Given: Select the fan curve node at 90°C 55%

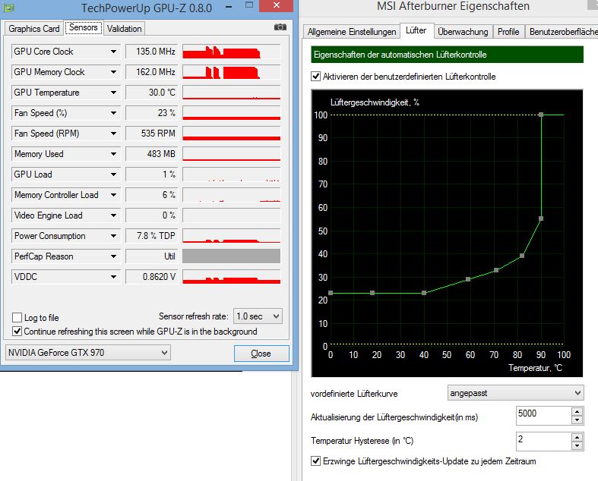Looking at the screenshot, I should pos(541,218).
